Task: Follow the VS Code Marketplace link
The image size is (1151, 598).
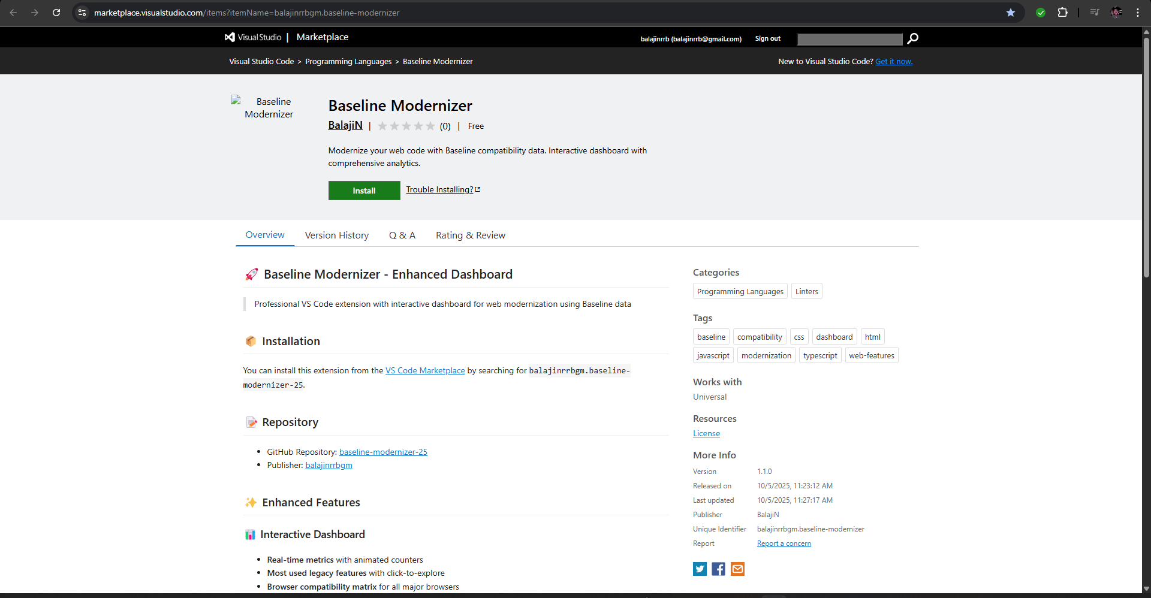Action: [x=425, y=370]
